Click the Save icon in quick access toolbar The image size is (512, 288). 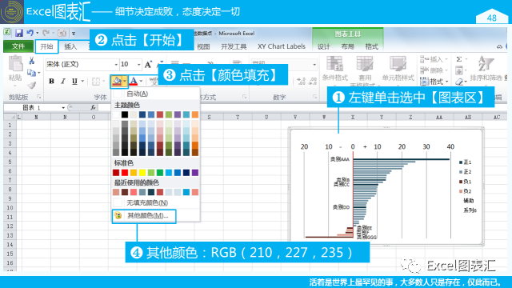pyautogui.click(x=19, y=33)
